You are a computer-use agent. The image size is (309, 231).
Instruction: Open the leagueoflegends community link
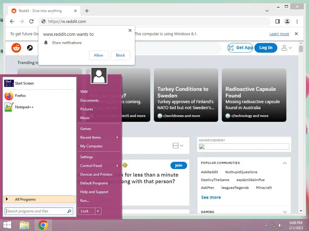click(235, 188)
